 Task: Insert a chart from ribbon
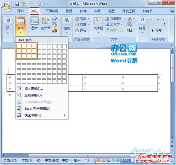click(55, 30)
